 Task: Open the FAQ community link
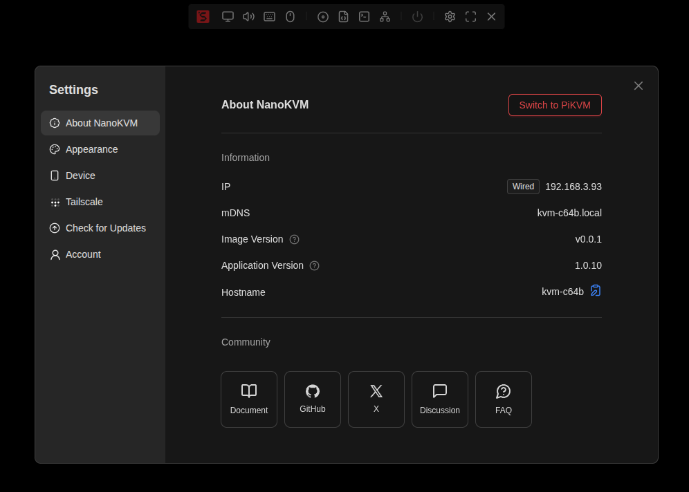point(504,399)
